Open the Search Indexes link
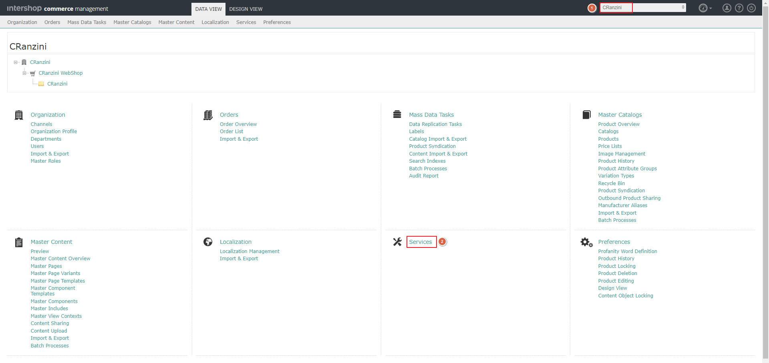The image size is (769, 363). pyautogui.click(x=427, y=161)
